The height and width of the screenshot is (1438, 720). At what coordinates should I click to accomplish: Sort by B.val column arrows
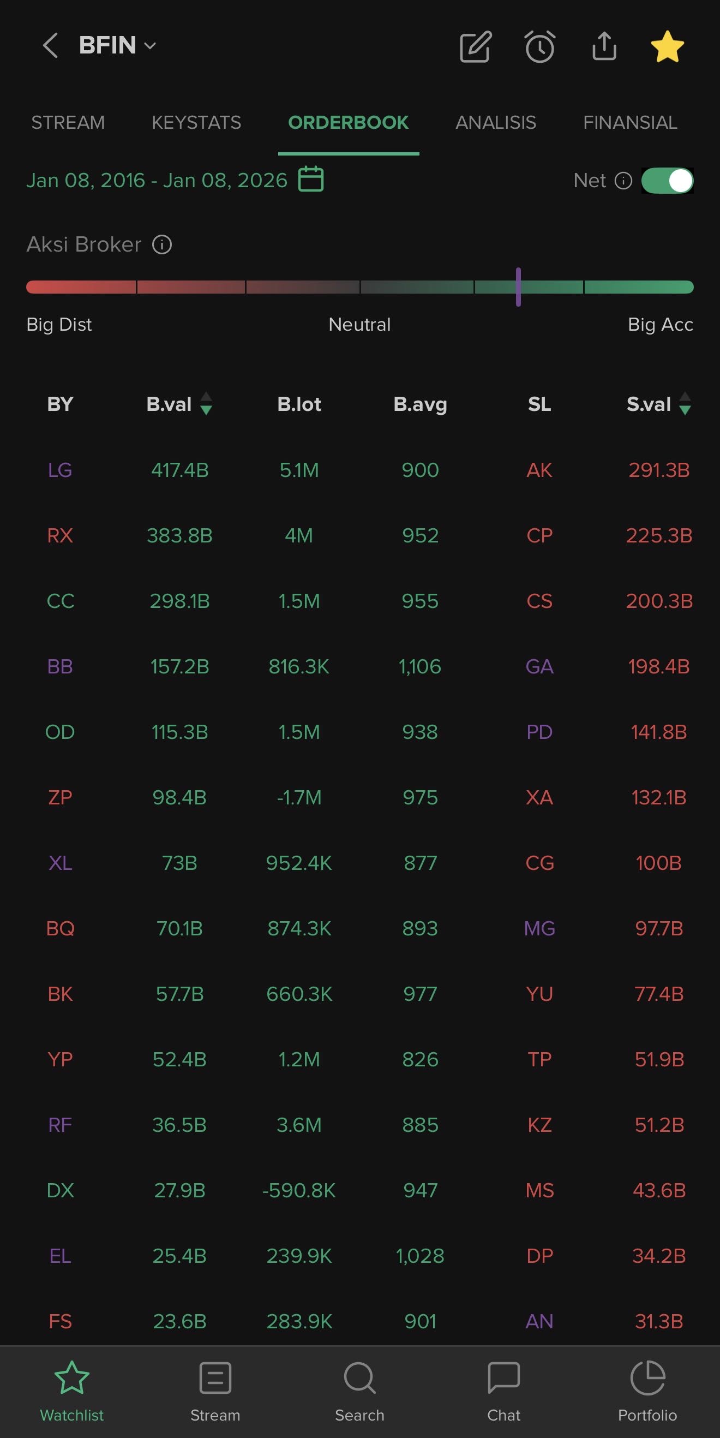(206, 404)
